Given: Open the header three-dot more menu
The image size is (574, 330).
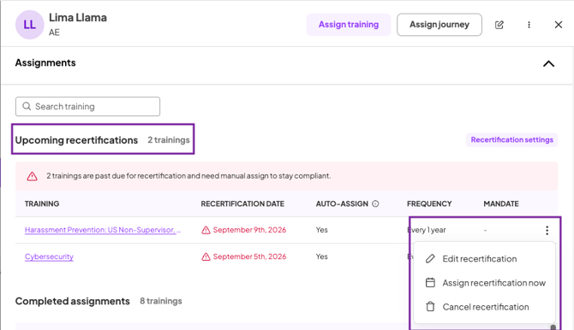Looking at the screenshot, I should (529, 25).
